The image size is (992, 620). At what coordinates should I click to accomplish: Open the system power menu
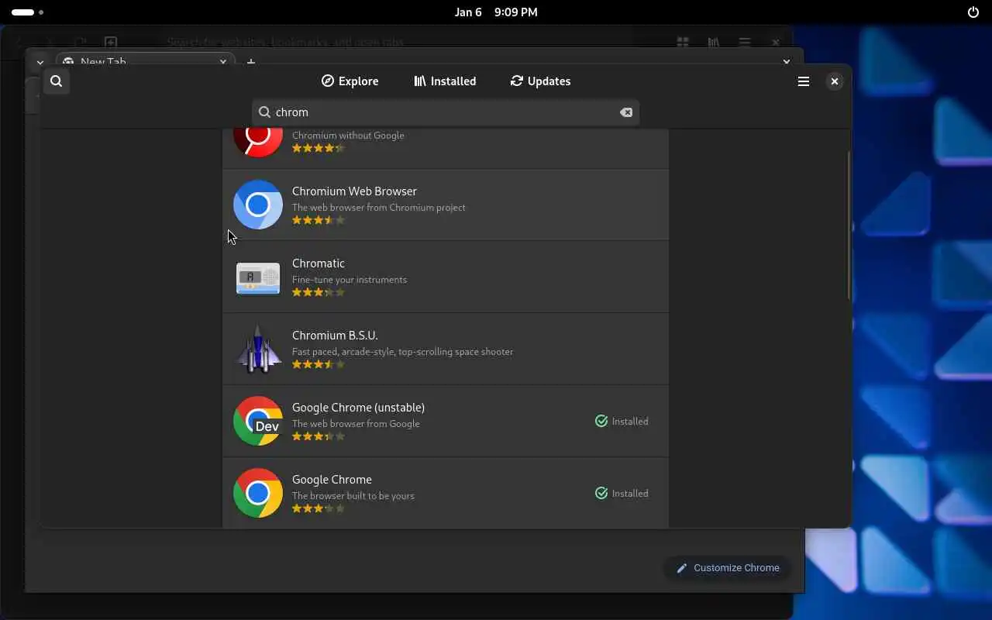pyautogui.click(x=973, y=12)
